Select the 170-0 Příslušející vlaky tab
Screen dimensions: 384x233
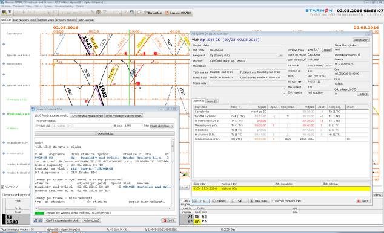point(124,116)
